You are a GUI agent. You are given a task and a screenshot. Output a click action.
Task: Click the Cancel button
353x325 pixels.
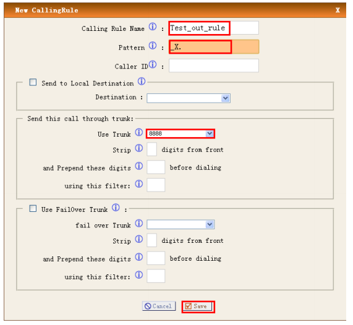coord(159,306)
